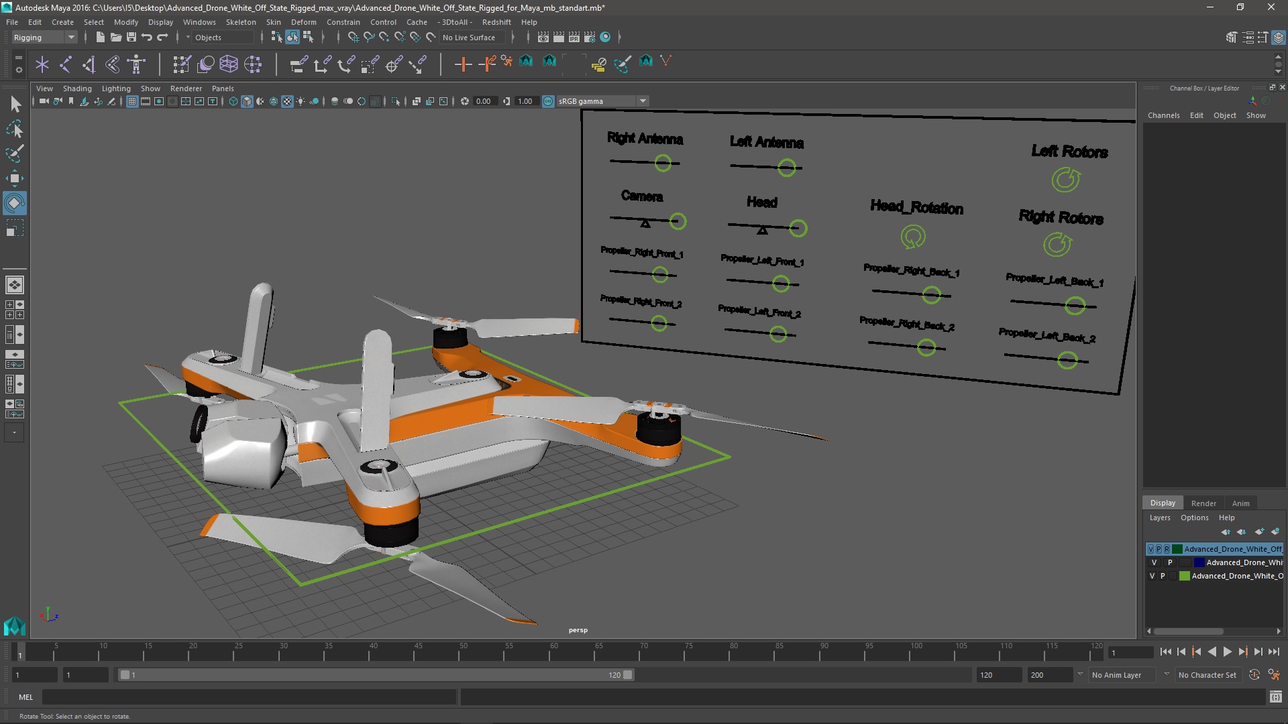This screenshot has height=724, width=1288.
Task: Open the Rigging menu set dropdown
Action: 44,38
